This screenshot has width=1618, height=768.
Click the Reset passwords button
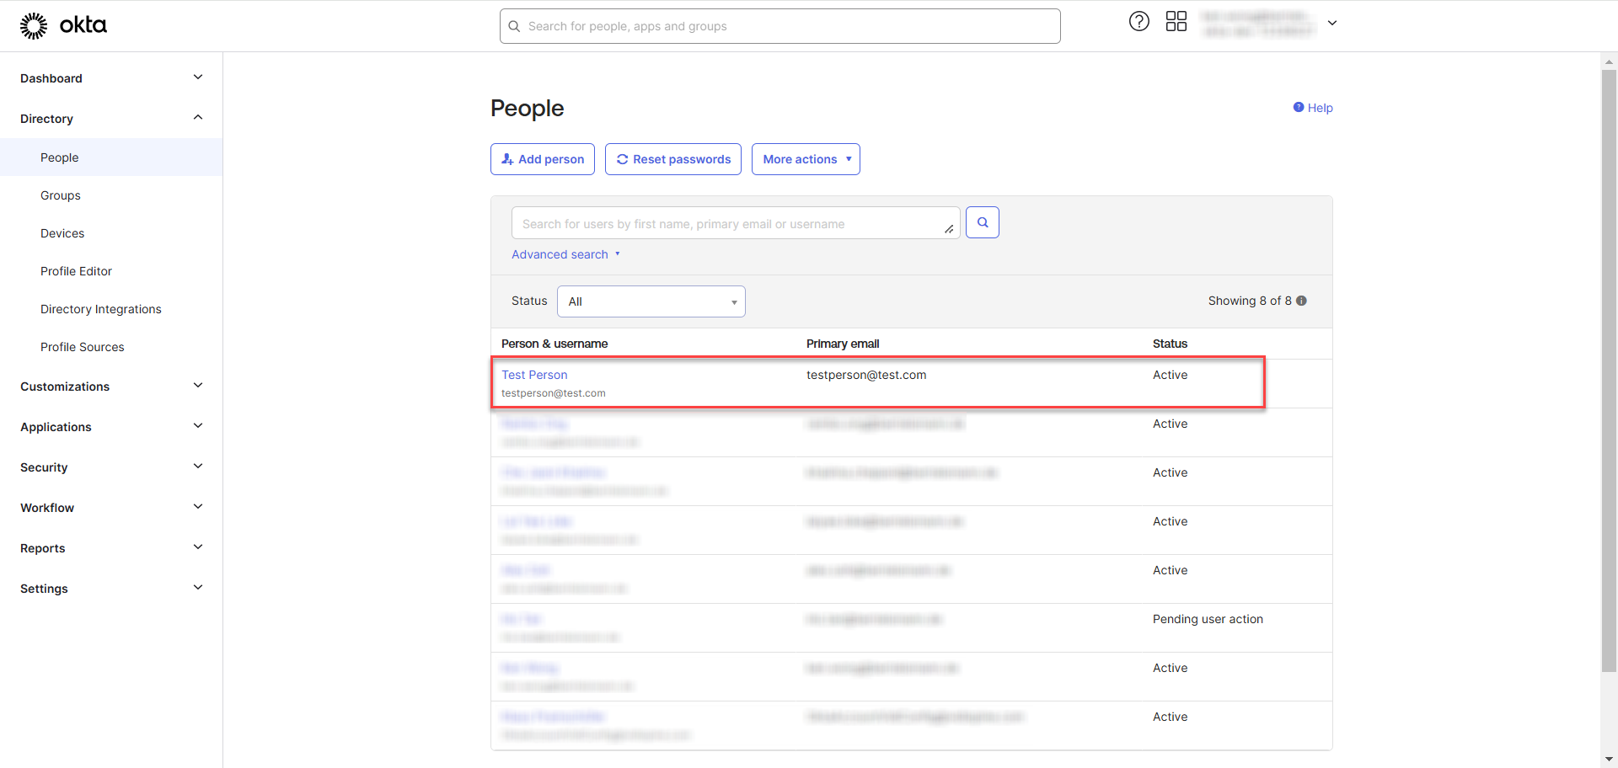672,159
